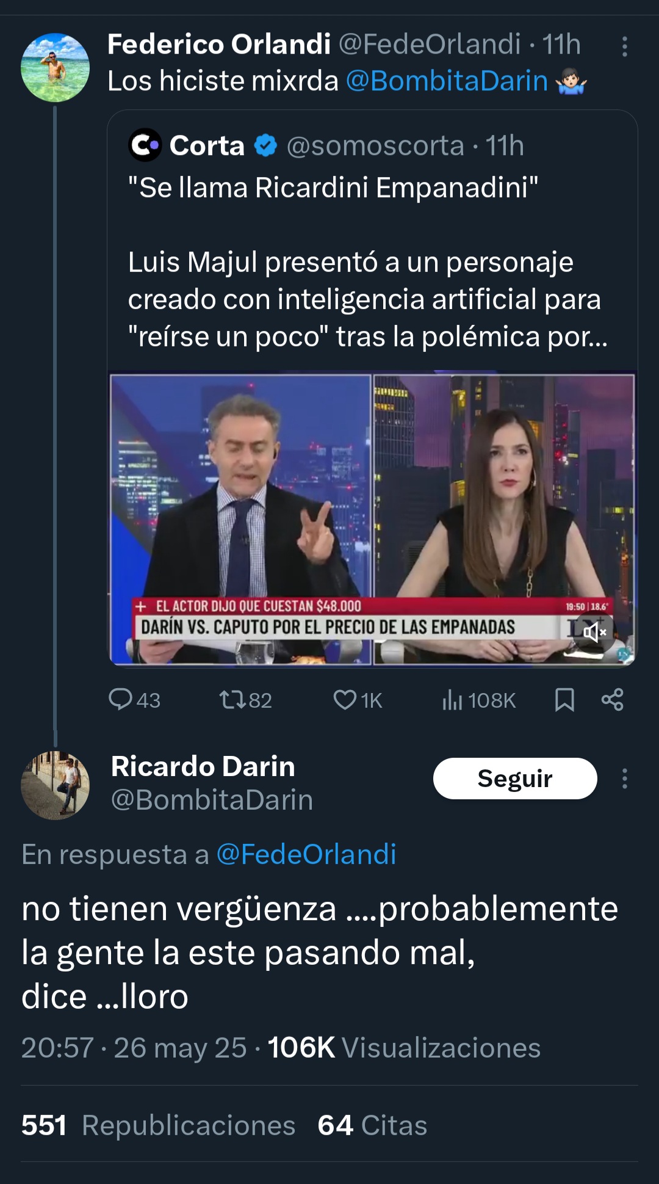View the 551 Republicaciones list
The width and height of the screenshot is (659, 1184).
[158, 1125]
